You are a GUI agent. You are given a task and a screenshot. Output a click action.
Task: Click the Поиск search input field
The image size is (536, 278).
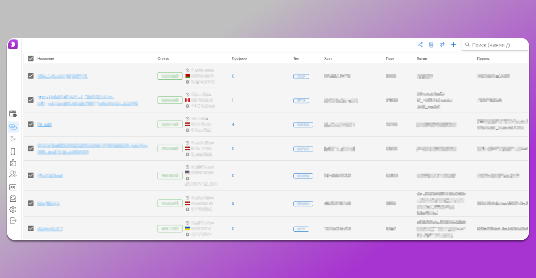point(497,45)
